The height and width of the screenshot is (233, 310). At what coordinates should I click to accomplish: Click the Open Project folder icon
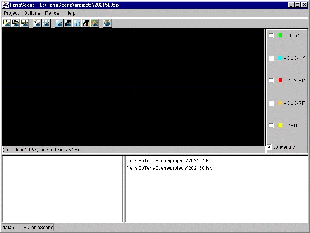[x=15, y=23]
